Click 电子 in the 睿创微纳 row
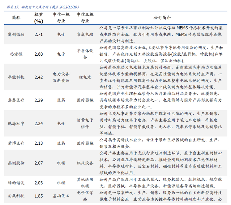231x205 pixels. [x=61, y=34]
